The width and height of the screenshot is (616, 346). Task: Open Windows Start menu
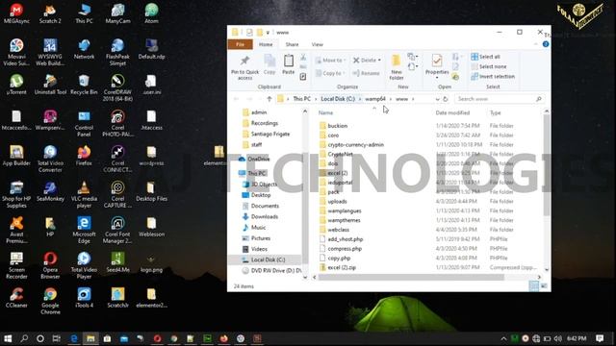pos(8,338)
